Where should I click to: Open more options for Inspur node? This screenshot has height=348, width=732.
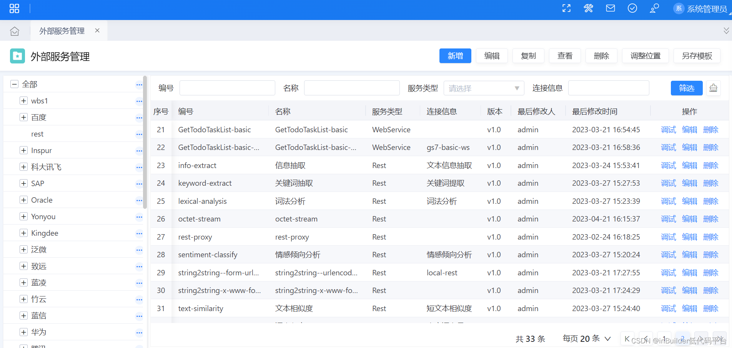click(139, 151)
